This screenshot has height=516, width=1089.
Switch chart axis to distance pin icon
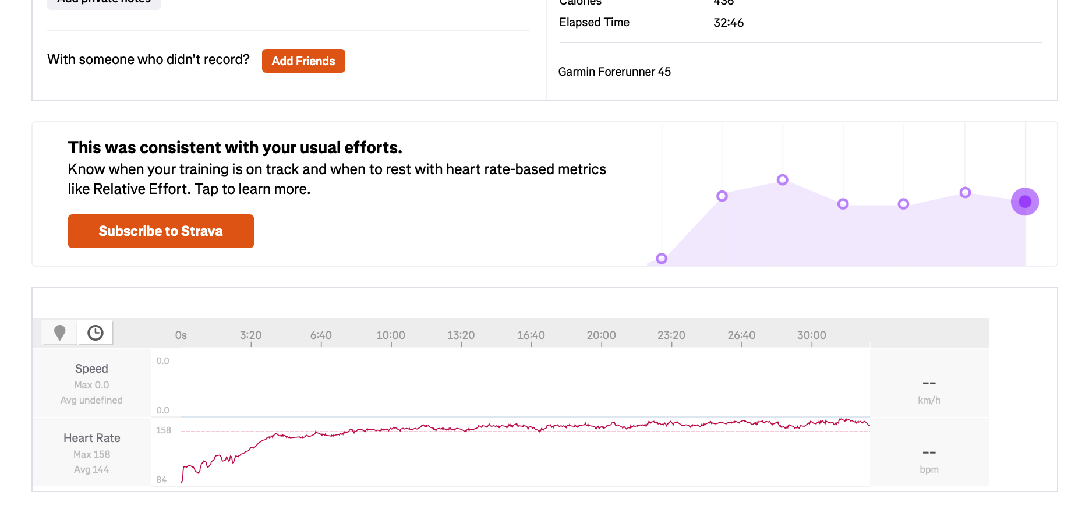(x=59, y=333)
